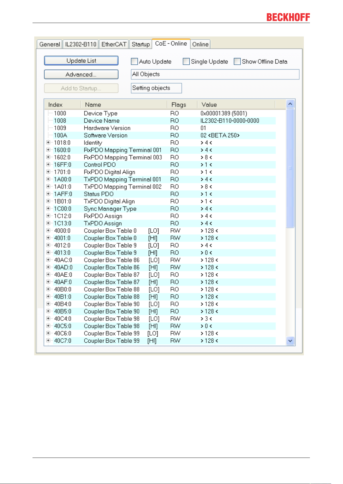This screenshot has width=343, height=484.
Task: Click the scrollbar up arrow
Action: pos(290,104)
